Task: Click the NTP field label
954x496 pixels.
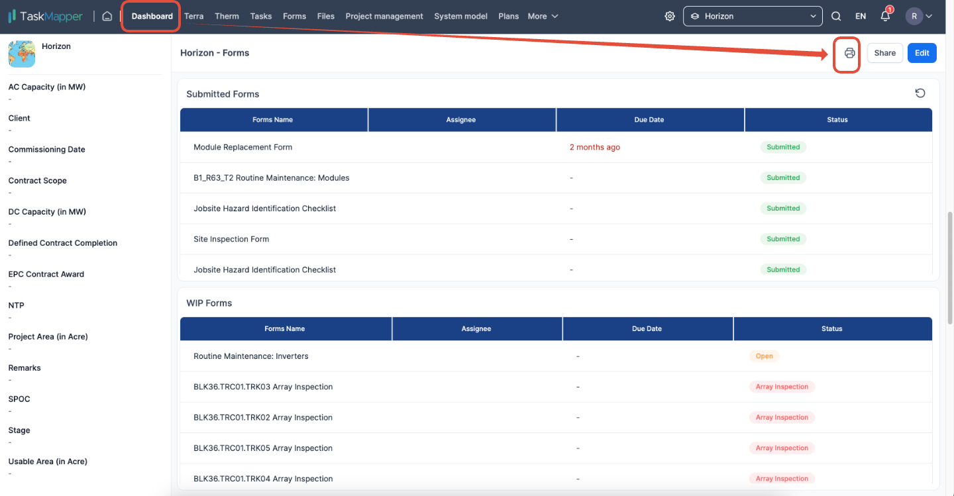Action: 16,305
